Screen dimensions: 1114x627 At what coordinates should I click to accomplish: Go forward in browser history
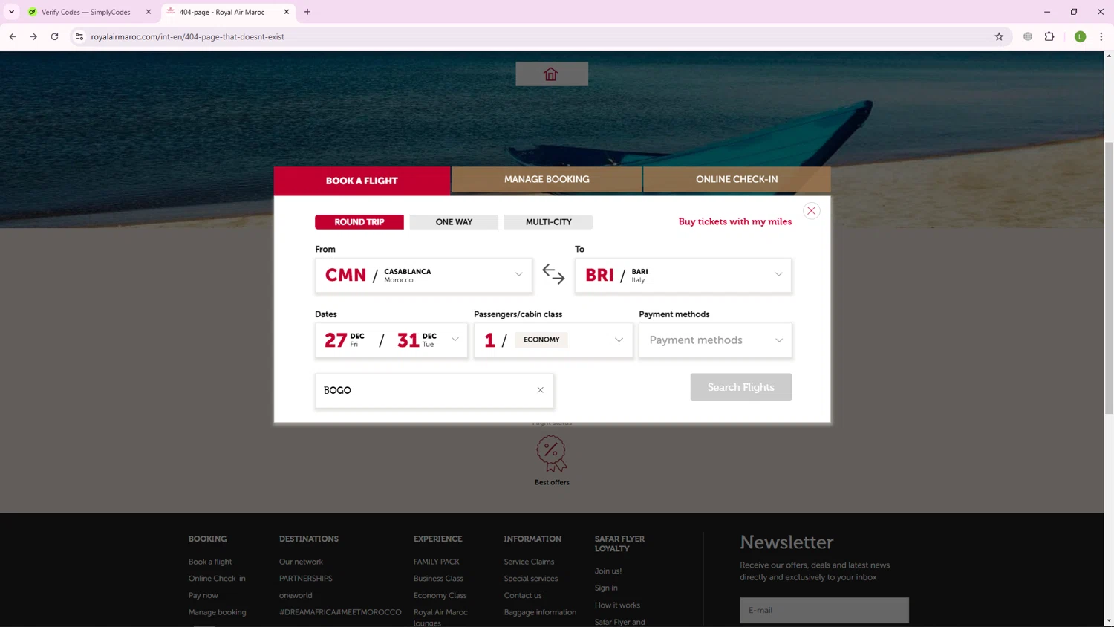tap(33, 36)
